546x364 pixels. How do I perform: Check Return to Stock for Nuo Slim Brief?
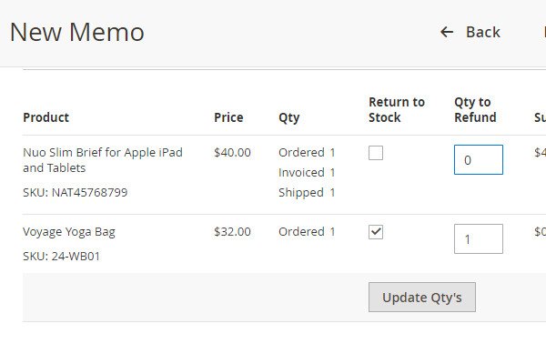376,153
